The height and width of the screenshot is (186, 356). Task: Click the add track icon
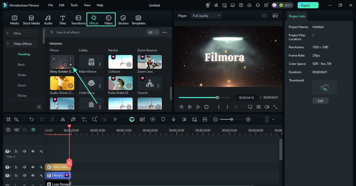[x=8, y=130]
